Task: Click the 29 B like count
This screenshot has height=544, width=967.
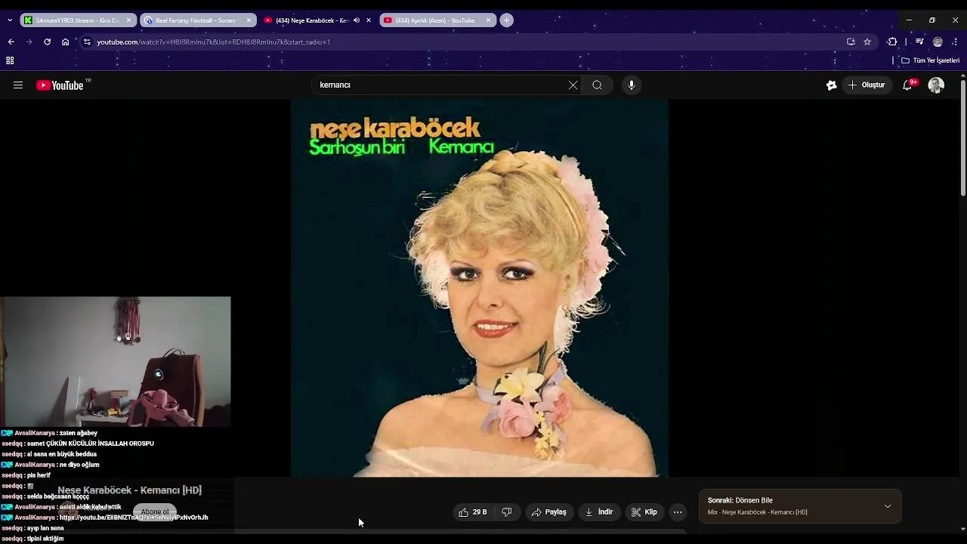Action: pyautogui.click(x=480, y=512)
